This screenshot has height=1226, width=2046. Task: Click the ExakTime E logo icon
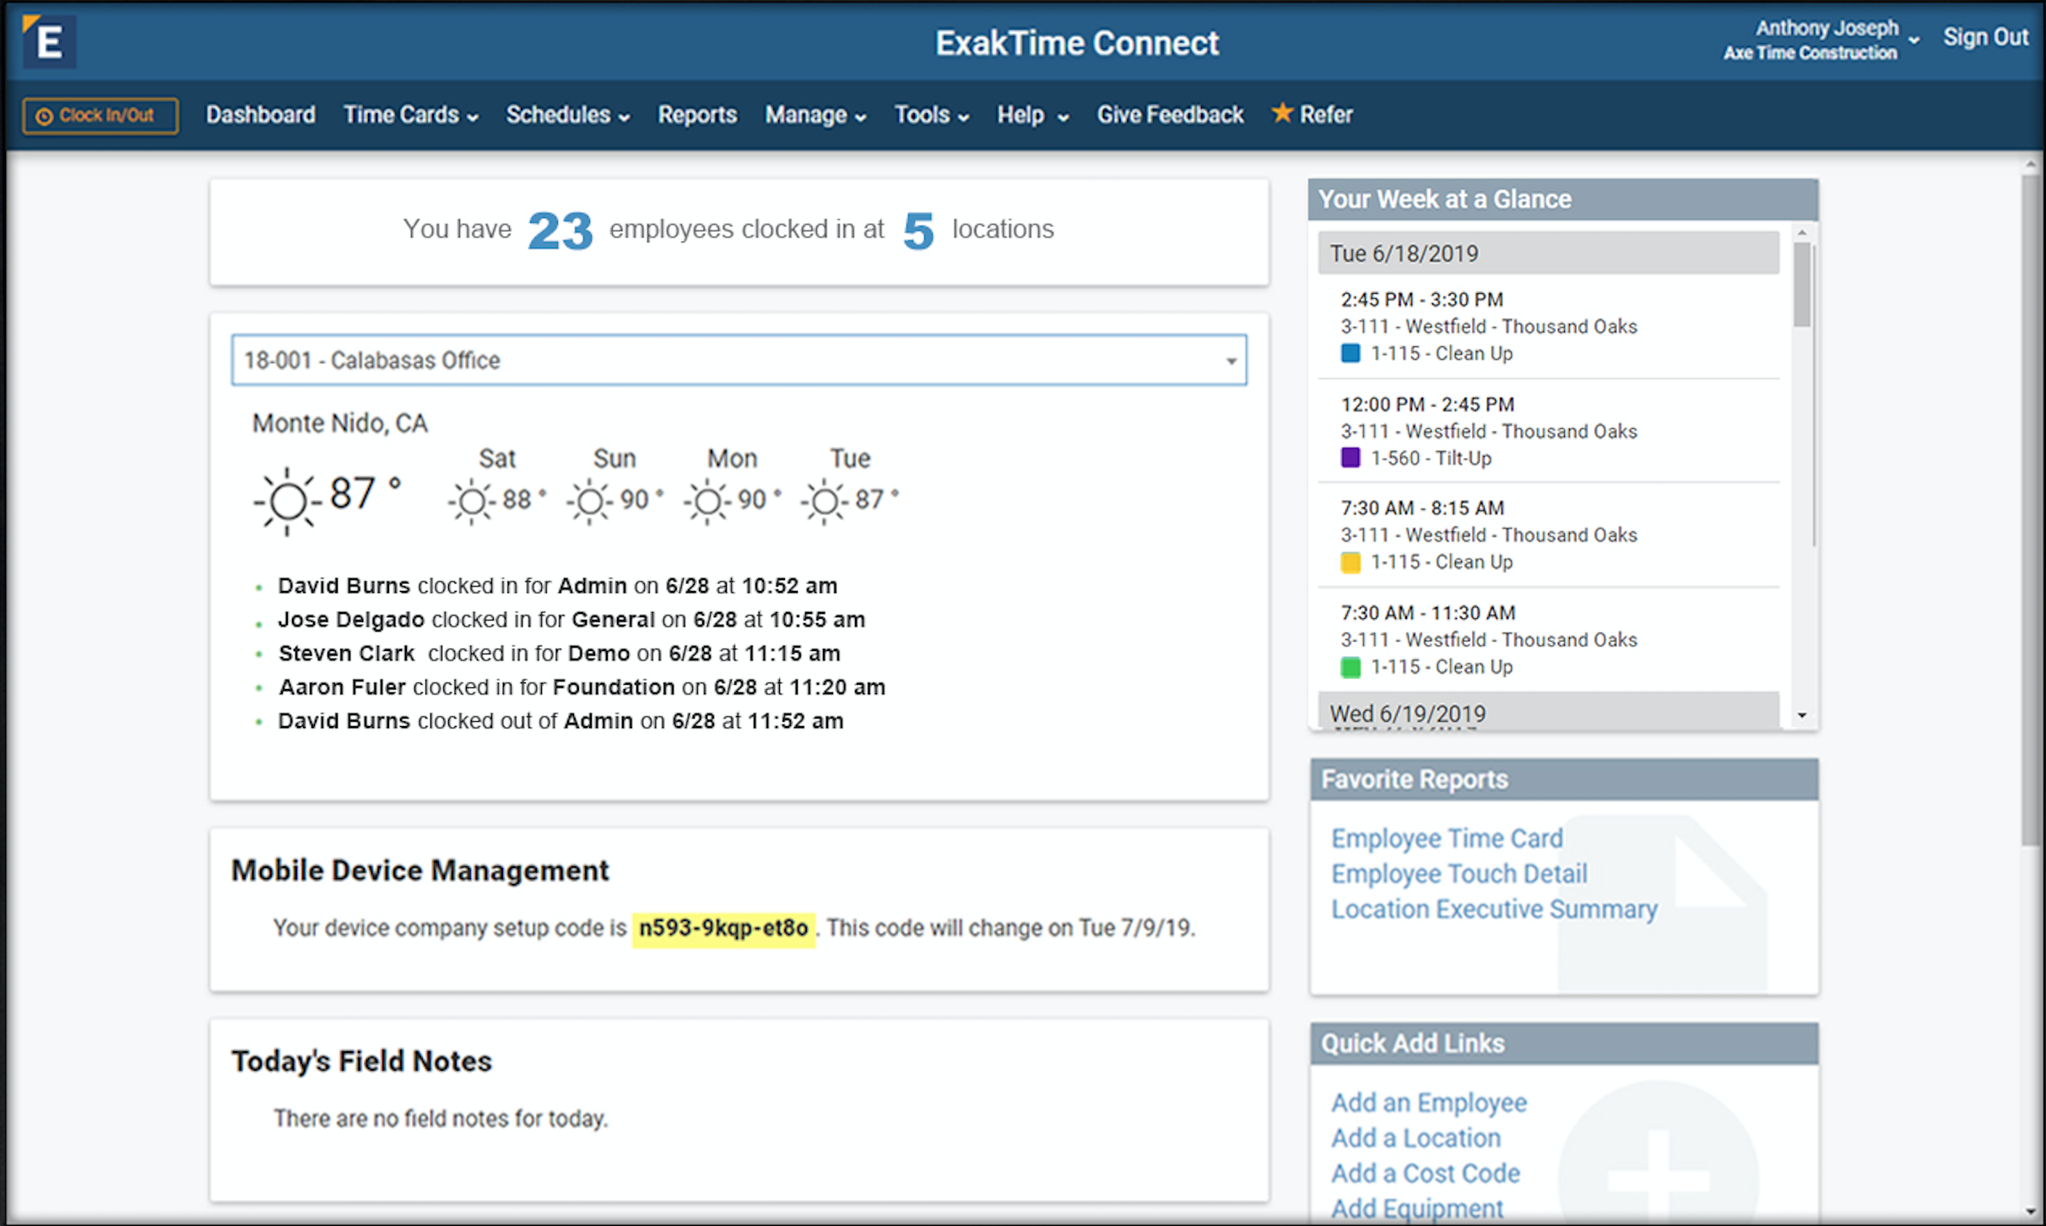[49, 41]
